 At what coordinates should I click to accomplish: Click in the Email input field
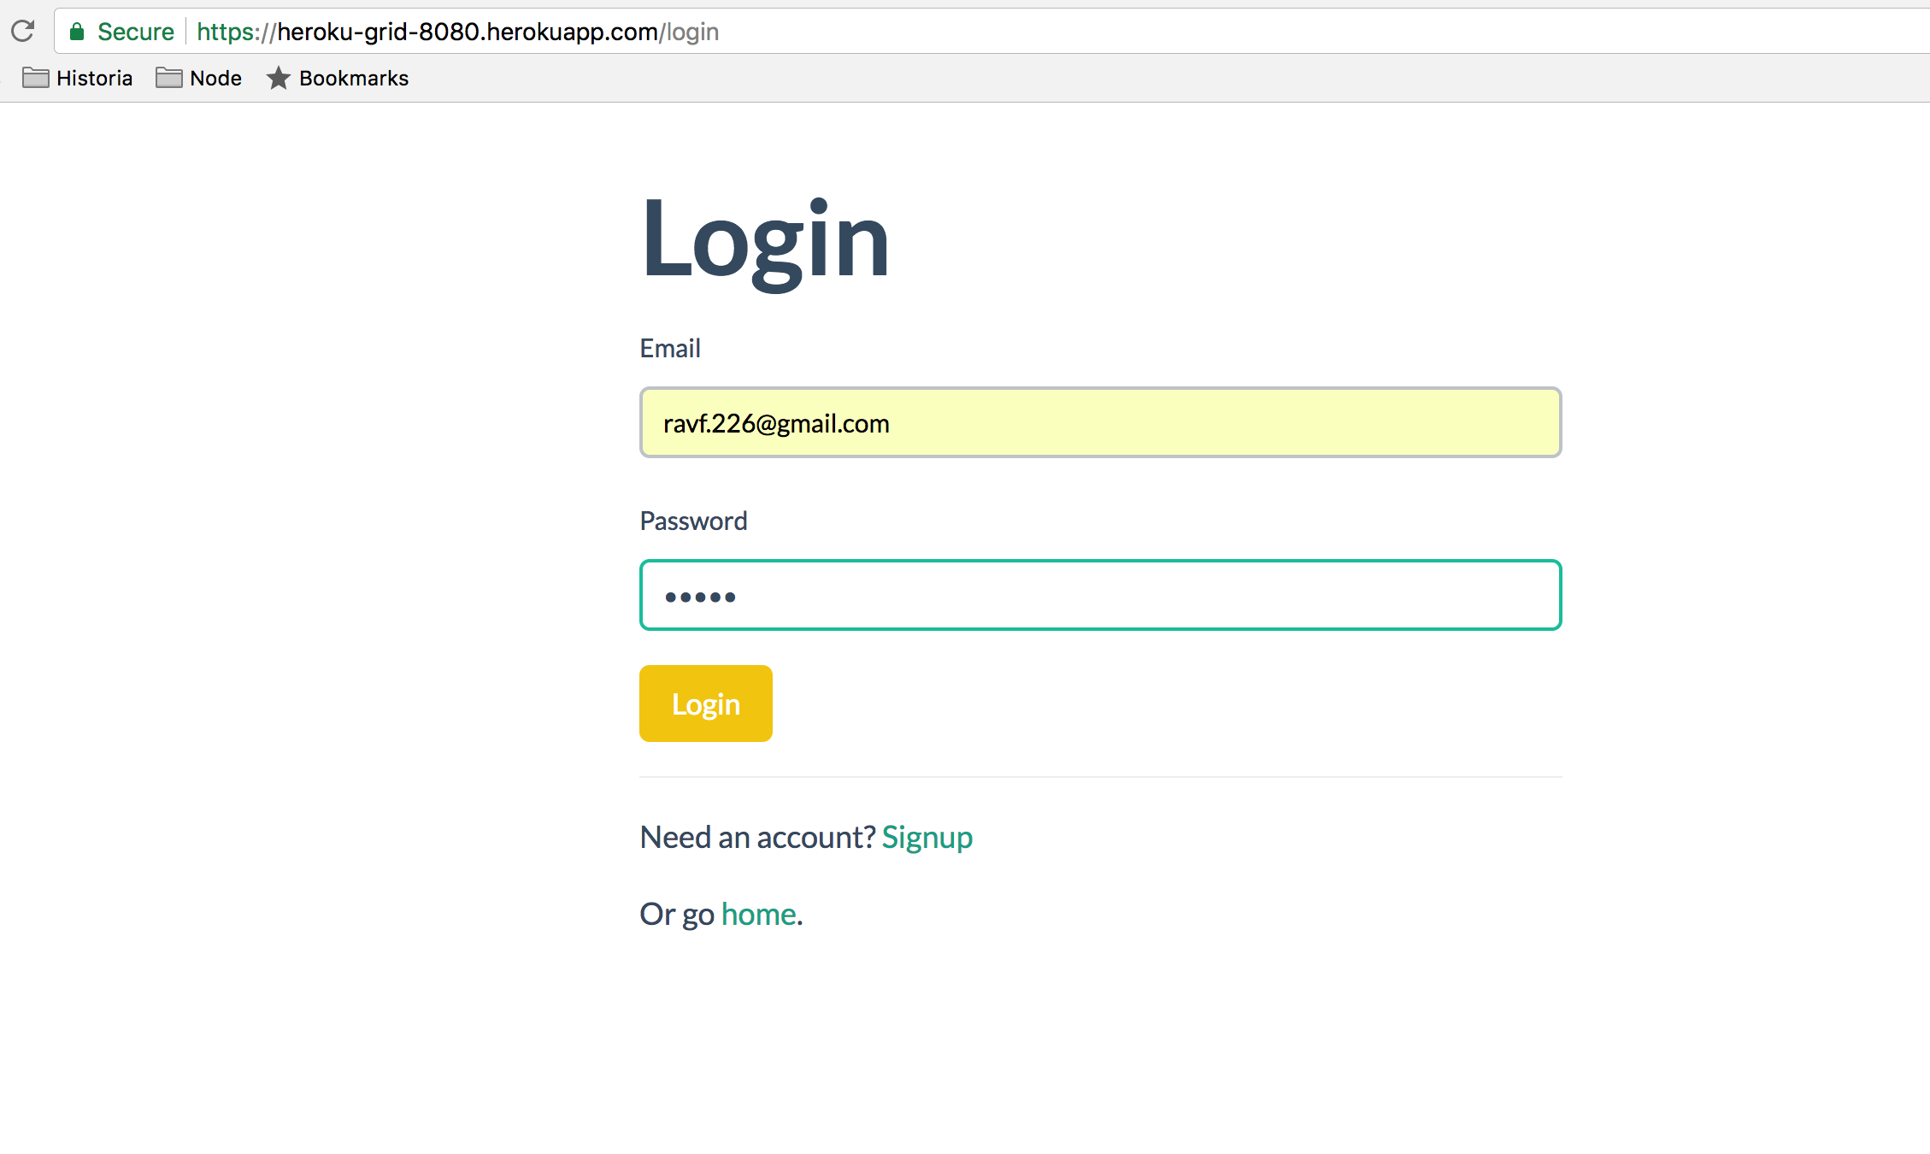1100,423
